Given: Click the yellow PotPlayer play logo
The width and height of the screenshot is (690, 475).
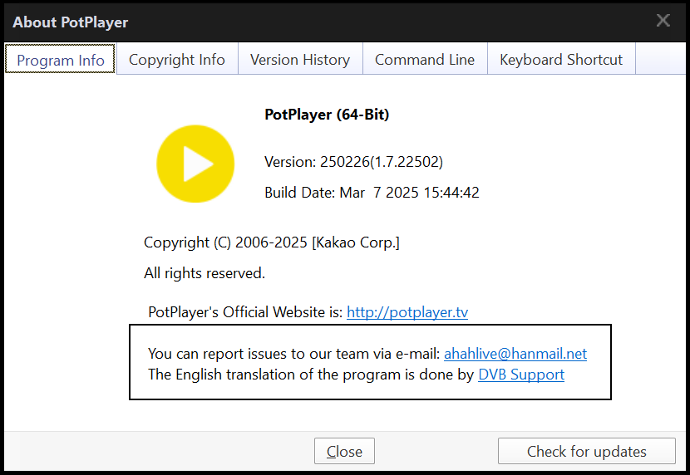Looking at the screenshot, I should [195, 164].
